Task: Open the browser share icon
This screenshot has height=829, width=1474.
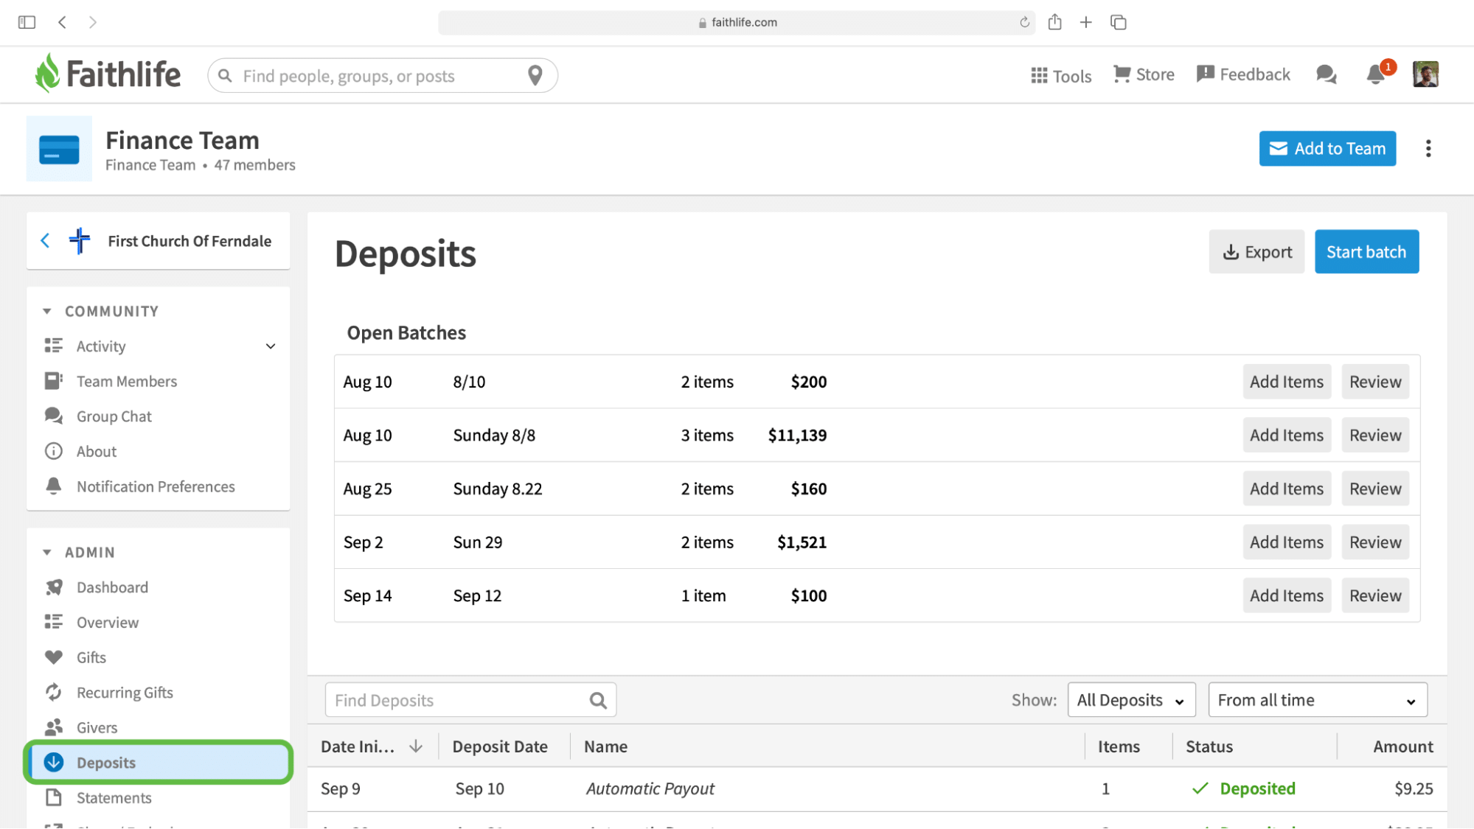Action: pyautogui.click(x=1055, y=22)
